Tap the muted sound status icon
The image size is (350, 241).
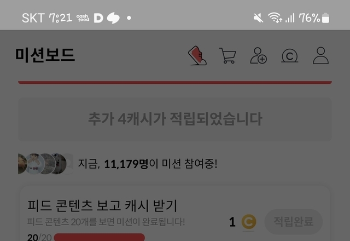click(x=258, y=18)
